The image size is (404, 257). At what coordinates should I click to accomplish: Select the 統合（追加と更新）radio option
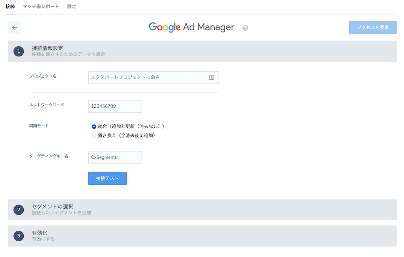(94, 127)
